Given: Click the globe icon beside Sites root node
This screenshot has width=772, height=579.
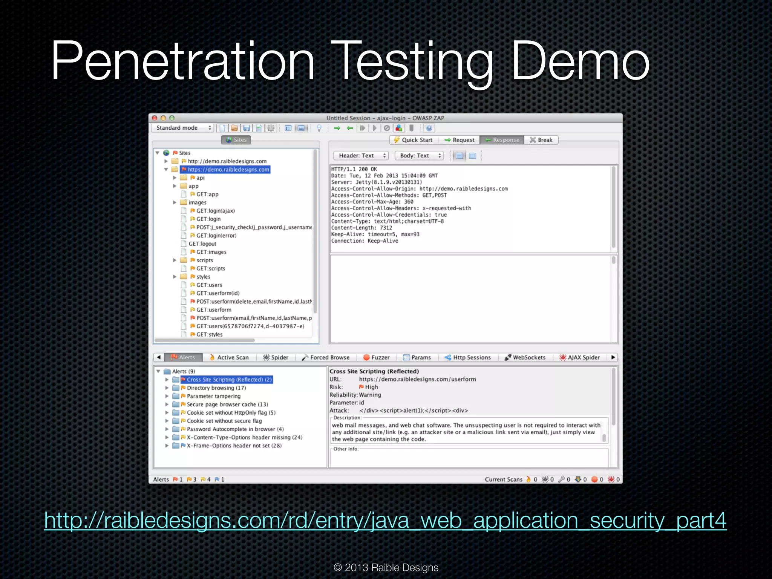Looking at the screenshot, I should pos(166,153).
